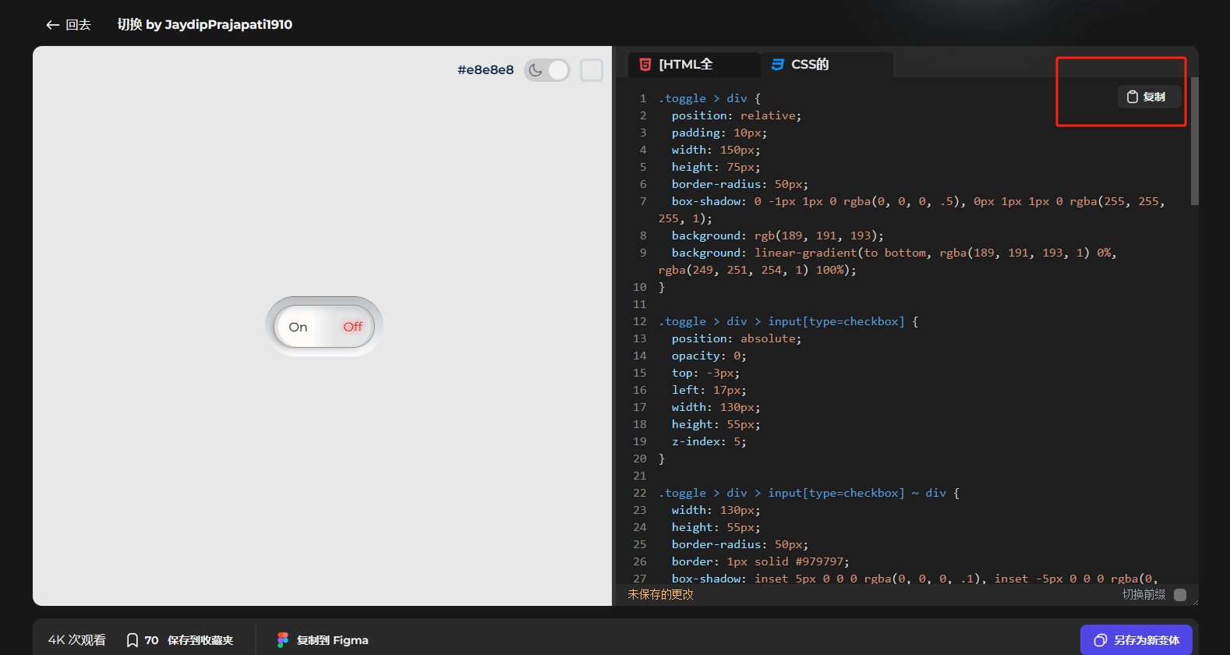Switch to the CSS code tab

click(x=809, y=65)
